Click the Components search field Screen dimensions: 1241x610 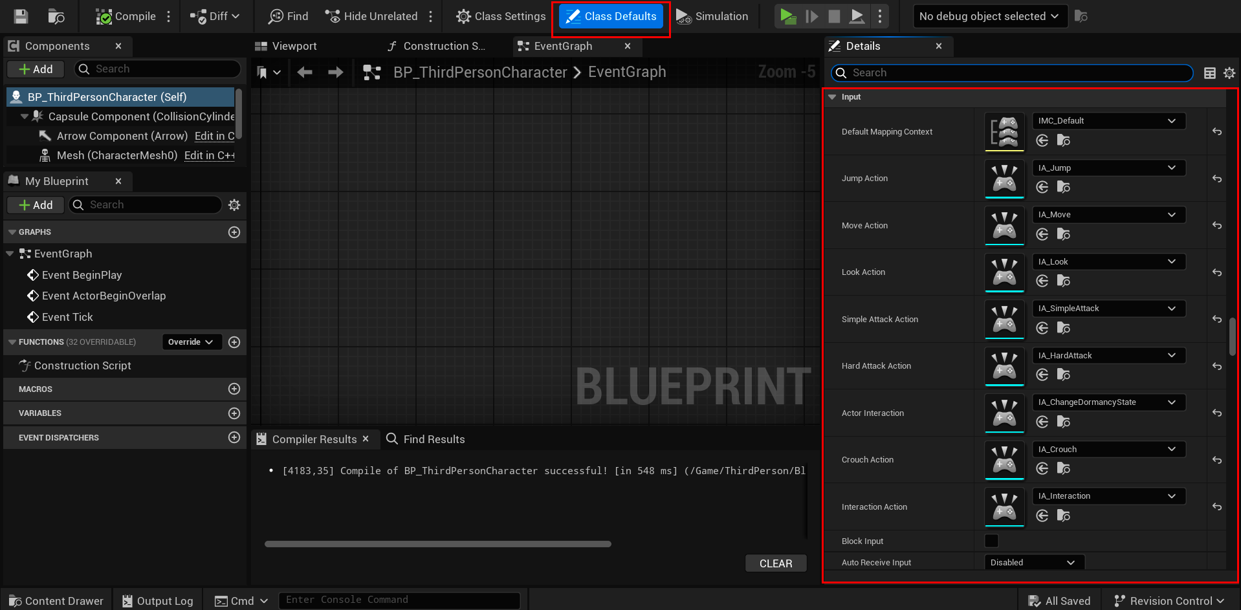(x=158, y=69)
